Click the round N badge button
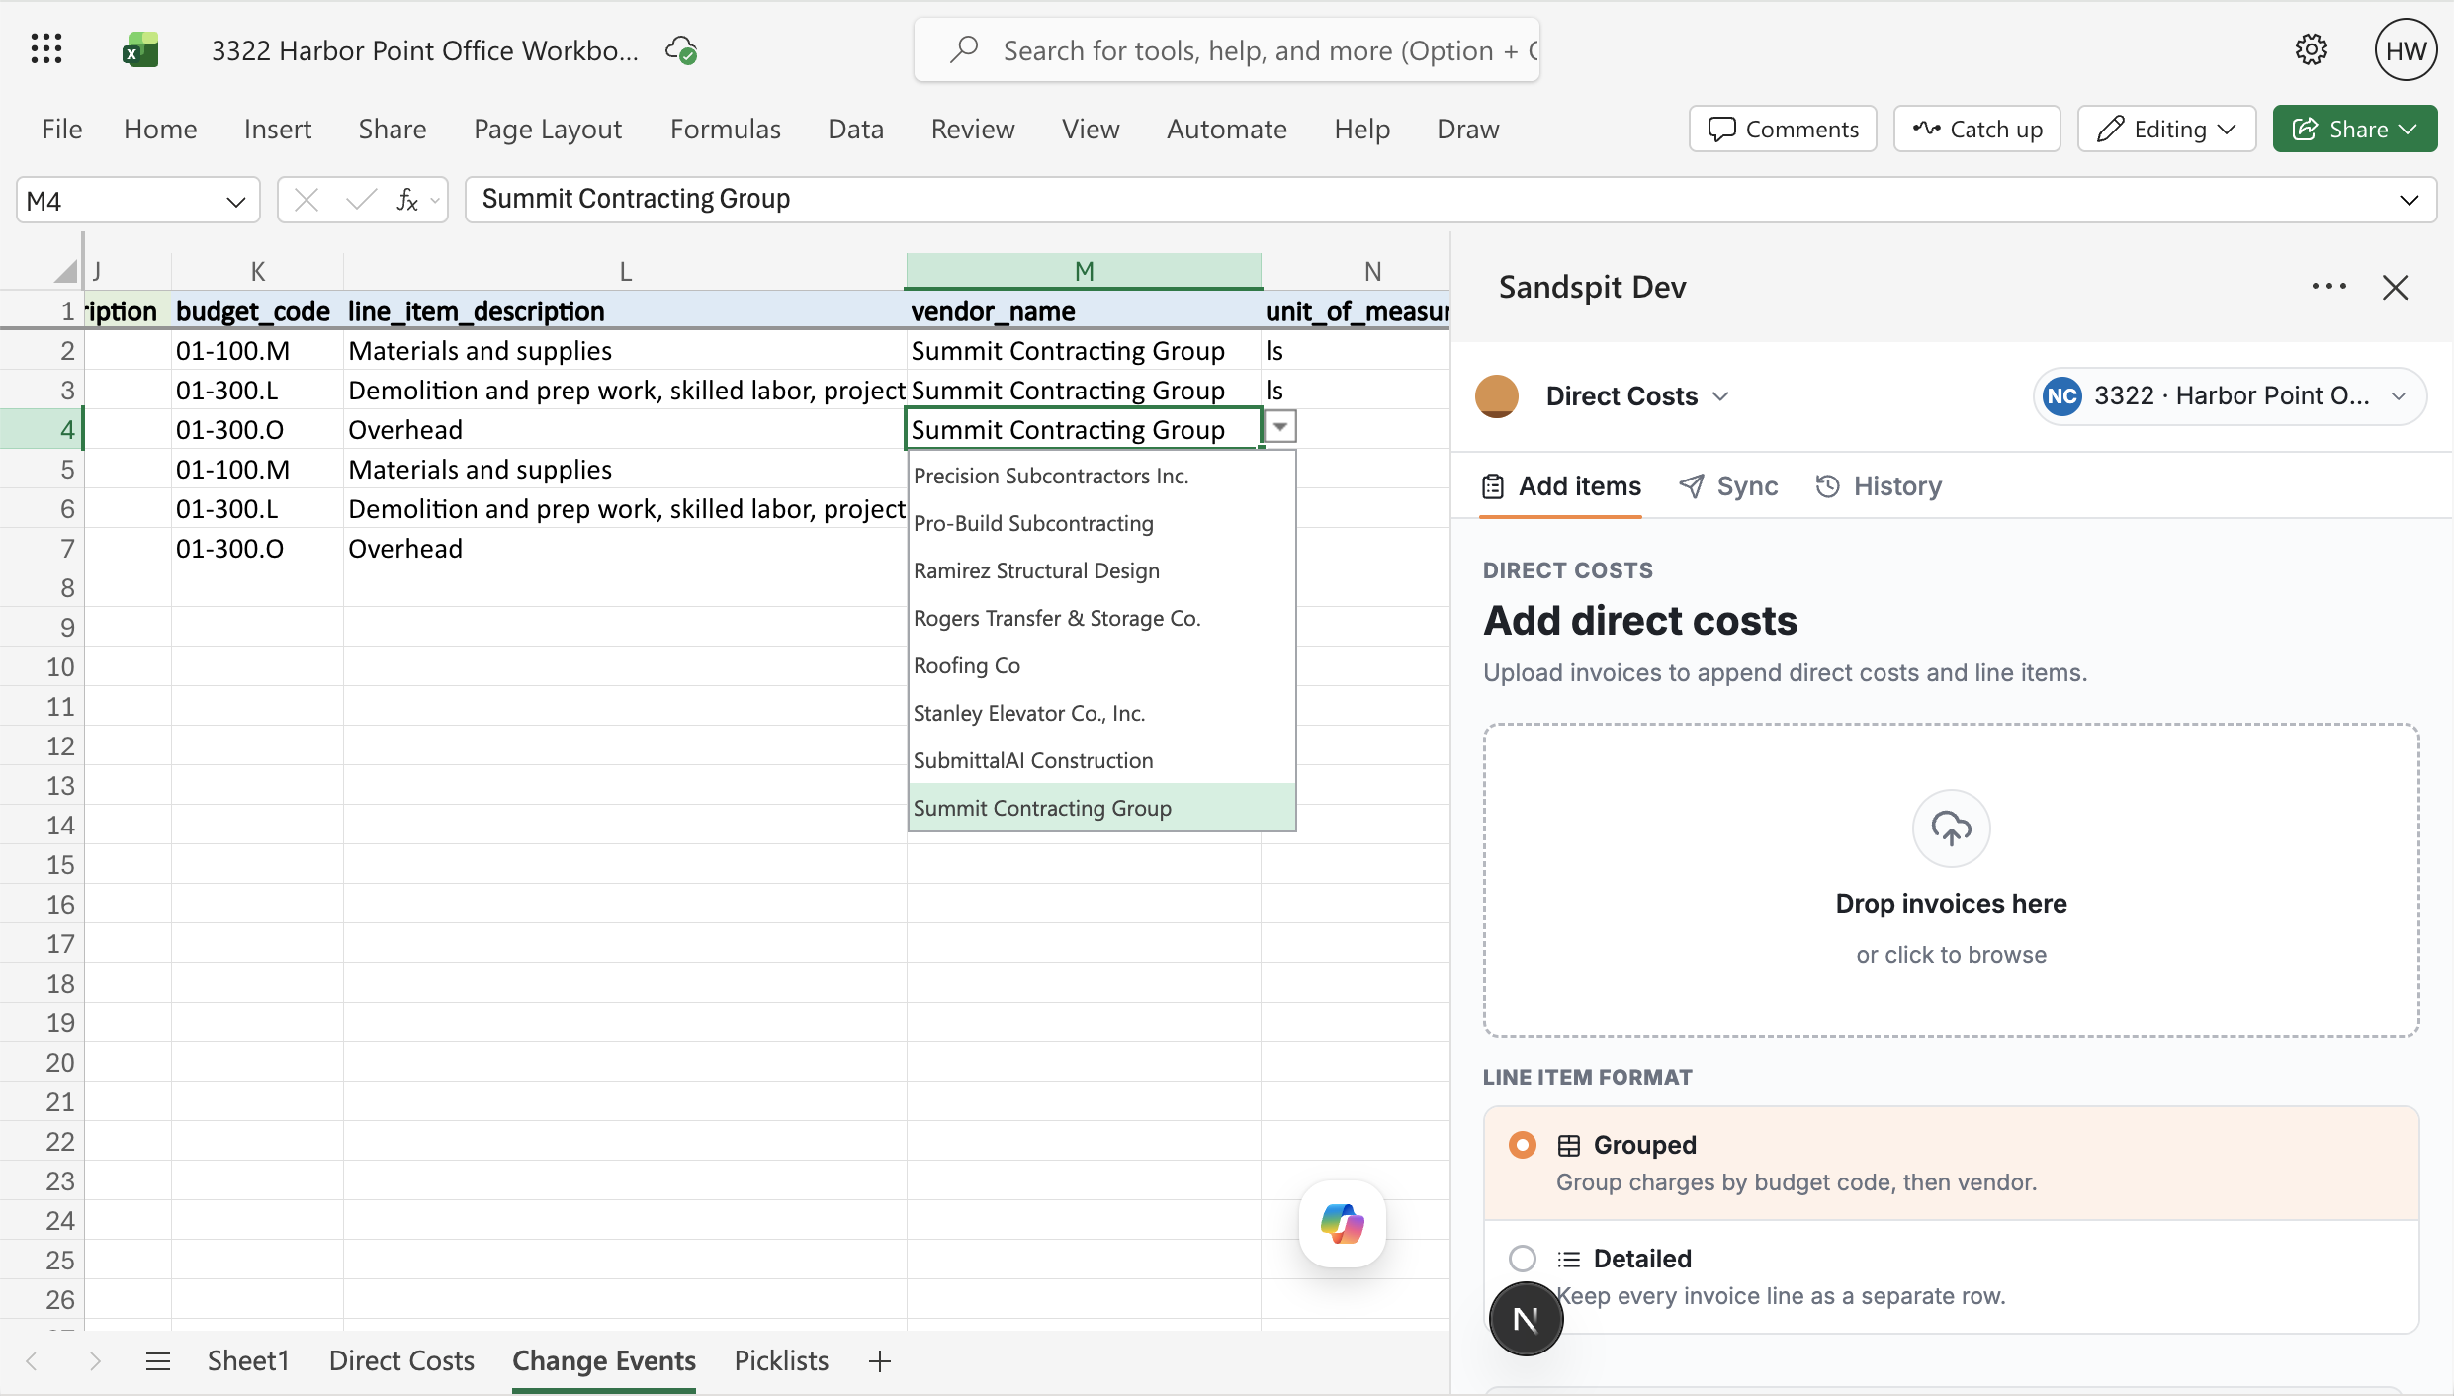2454x1396 pixels. click(1526, 1319)
